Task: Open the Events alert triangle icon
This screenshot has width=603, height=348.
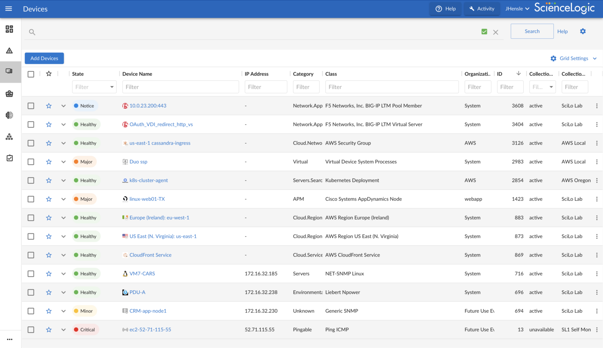Action: pyautogui.click(x=10, y=51)
